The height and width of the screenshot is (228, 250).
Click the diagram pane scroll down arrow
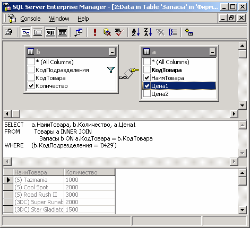coord(242,106)
